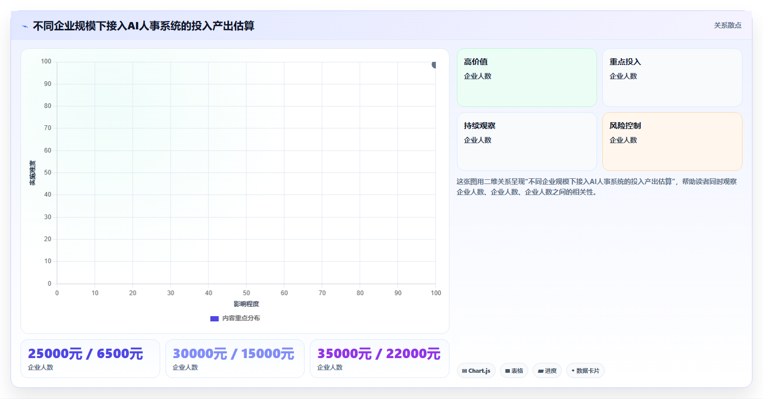Click the 关系散点 label in the header

pos(727,25)
